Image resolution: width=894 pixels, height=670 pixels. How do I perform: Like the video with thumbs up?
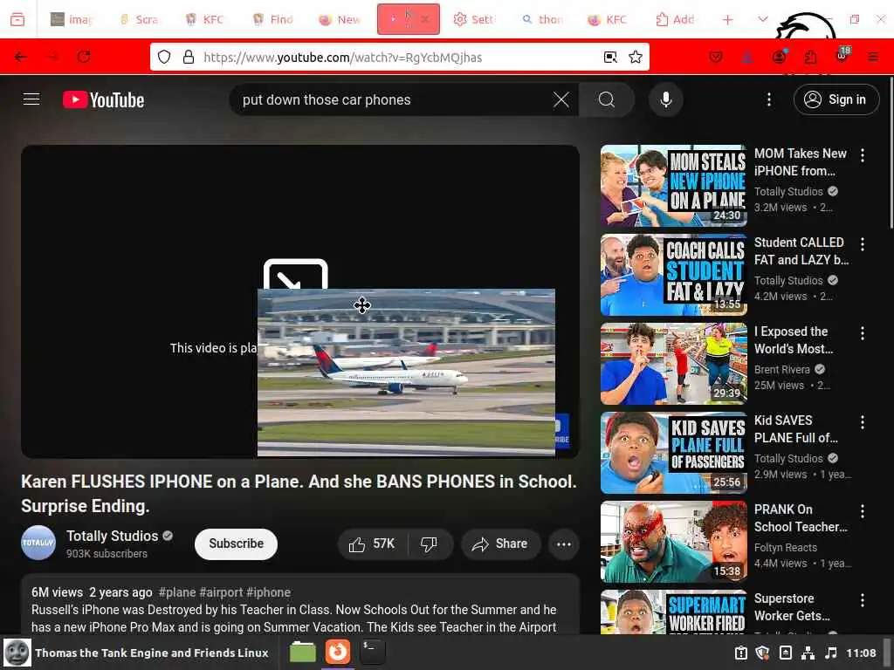pyautogui.click(x=372, y=544)
